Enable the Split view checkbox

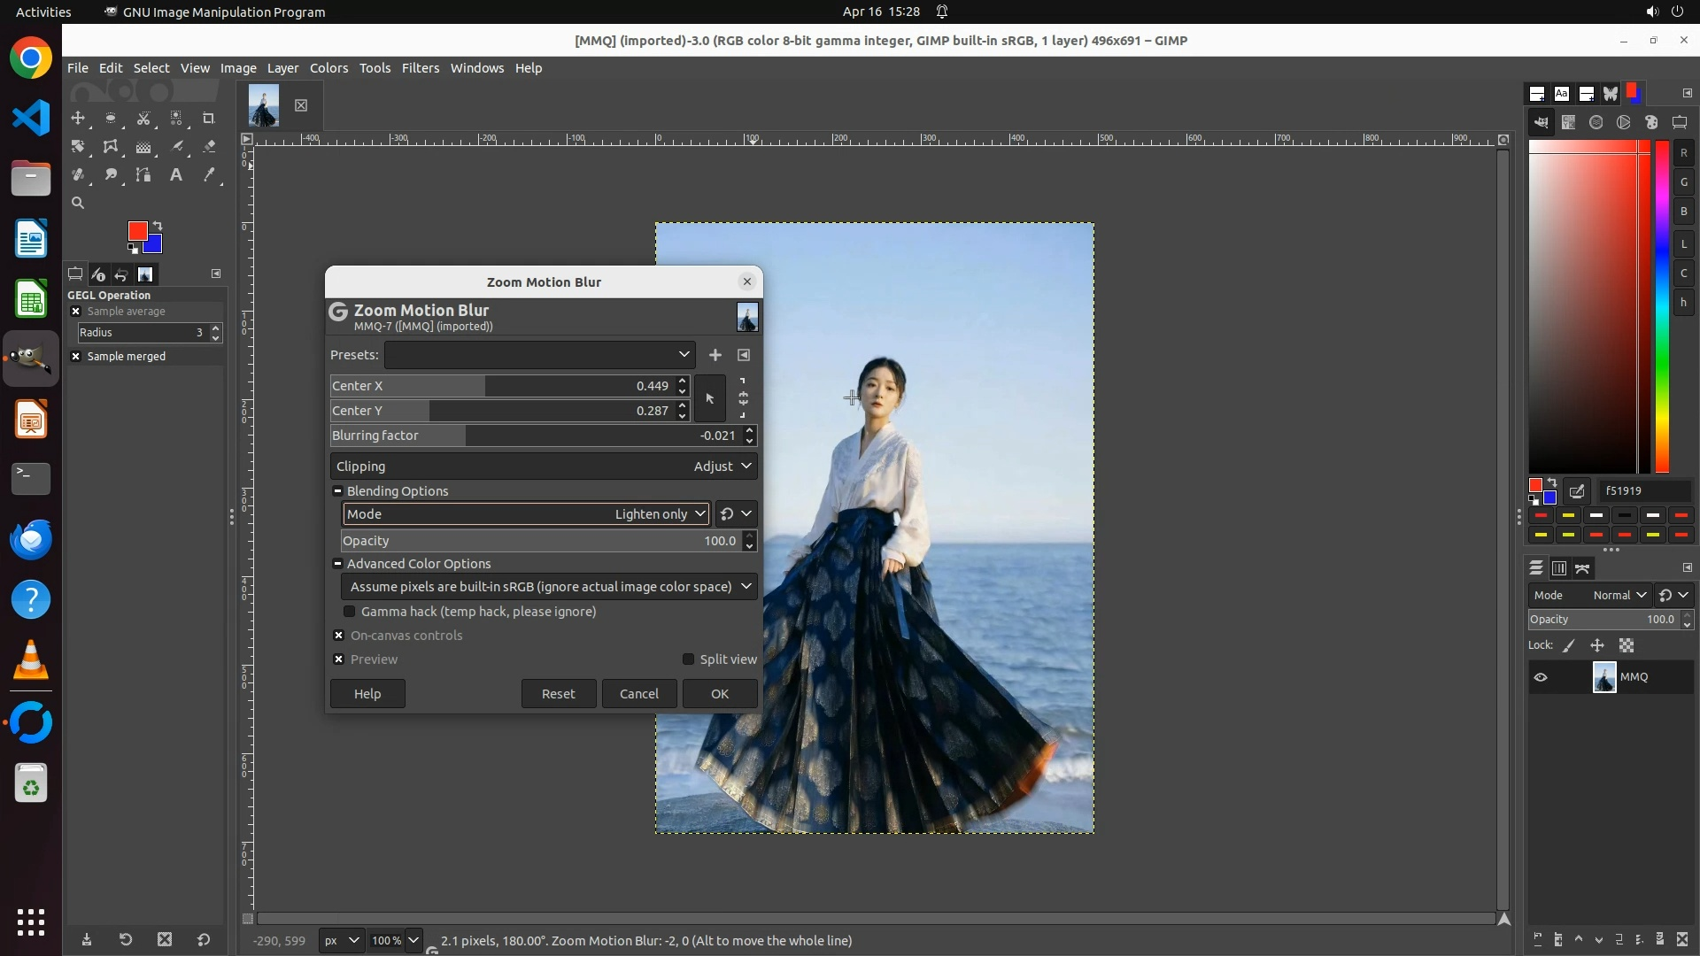tap(688, 659)
